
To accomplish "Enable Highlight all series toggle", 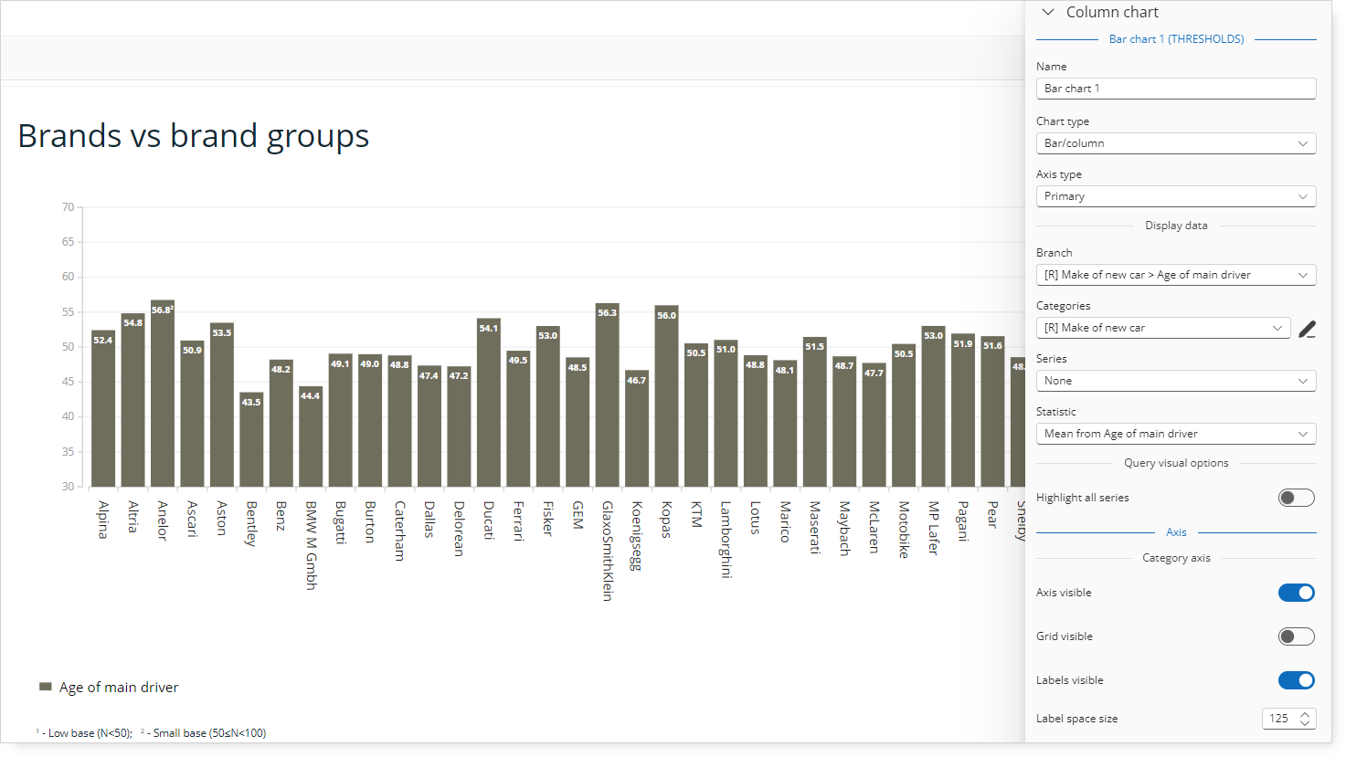I will [1296, 498].
